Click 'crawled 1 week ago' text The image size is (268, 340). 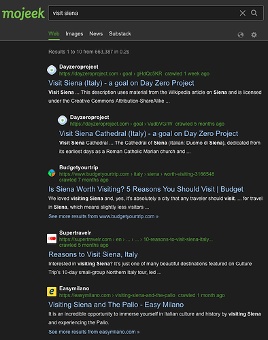(x=187, y=73)
